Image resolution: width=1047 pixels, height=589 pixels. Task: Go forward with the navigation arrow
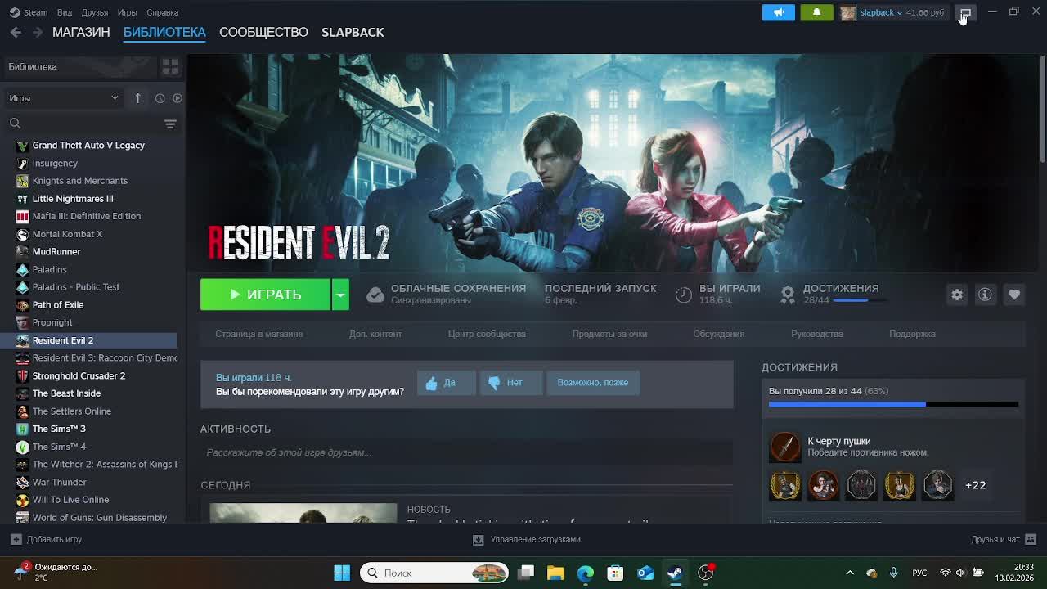pyautogui.click(x=37, y=32)
